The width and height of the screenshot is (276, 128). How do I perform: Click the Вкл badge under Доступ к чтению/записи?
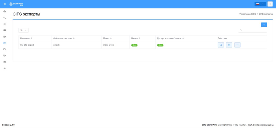point(160,45)
